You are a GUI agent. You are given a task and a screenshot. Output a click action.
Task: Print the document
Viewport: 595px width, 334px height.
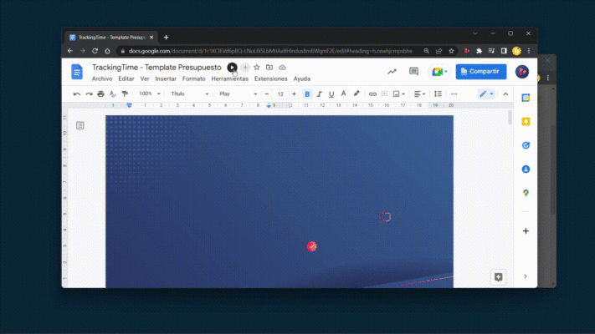[x=100, y=94]
